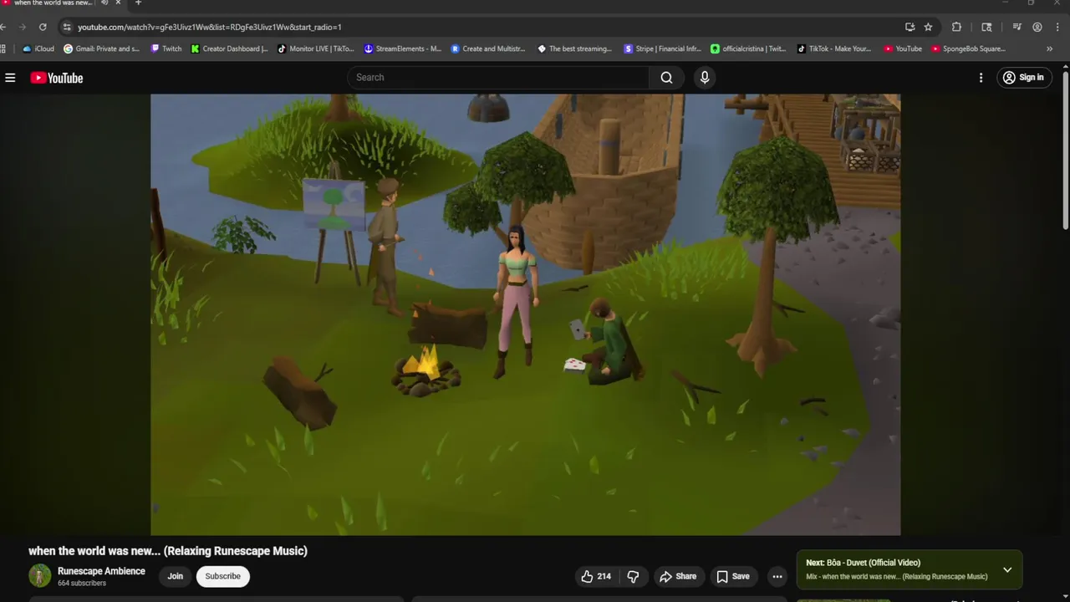Share this video

point(678,576)
